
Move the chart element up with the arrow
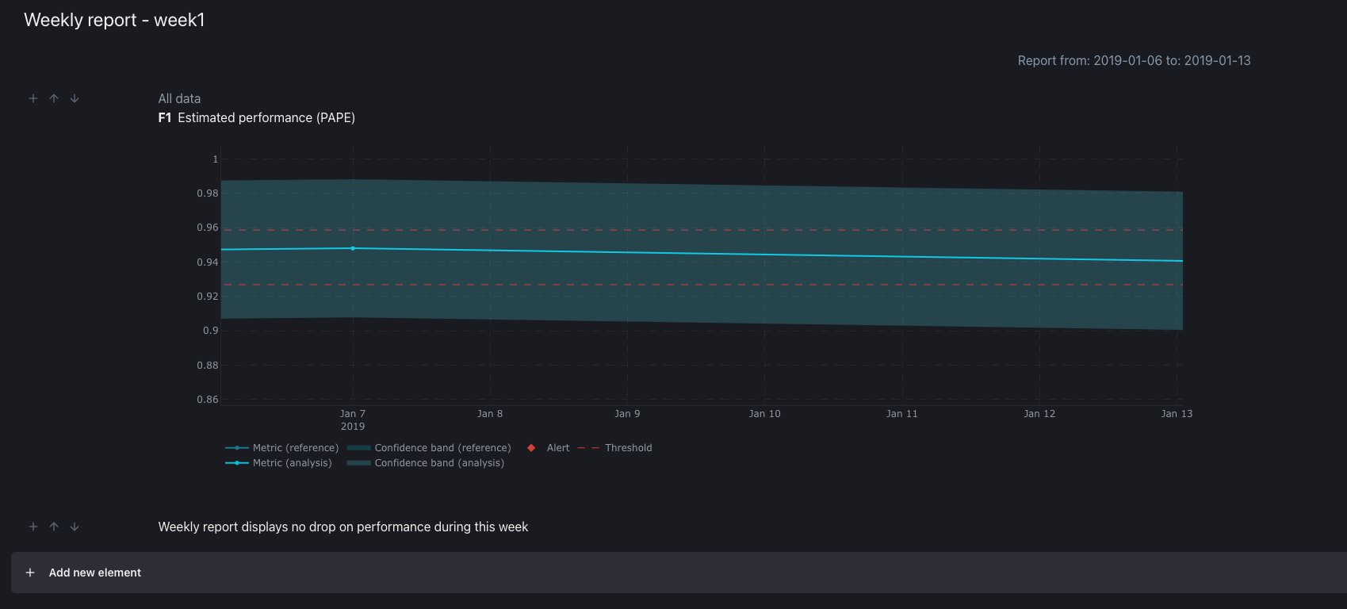(54, 98)
